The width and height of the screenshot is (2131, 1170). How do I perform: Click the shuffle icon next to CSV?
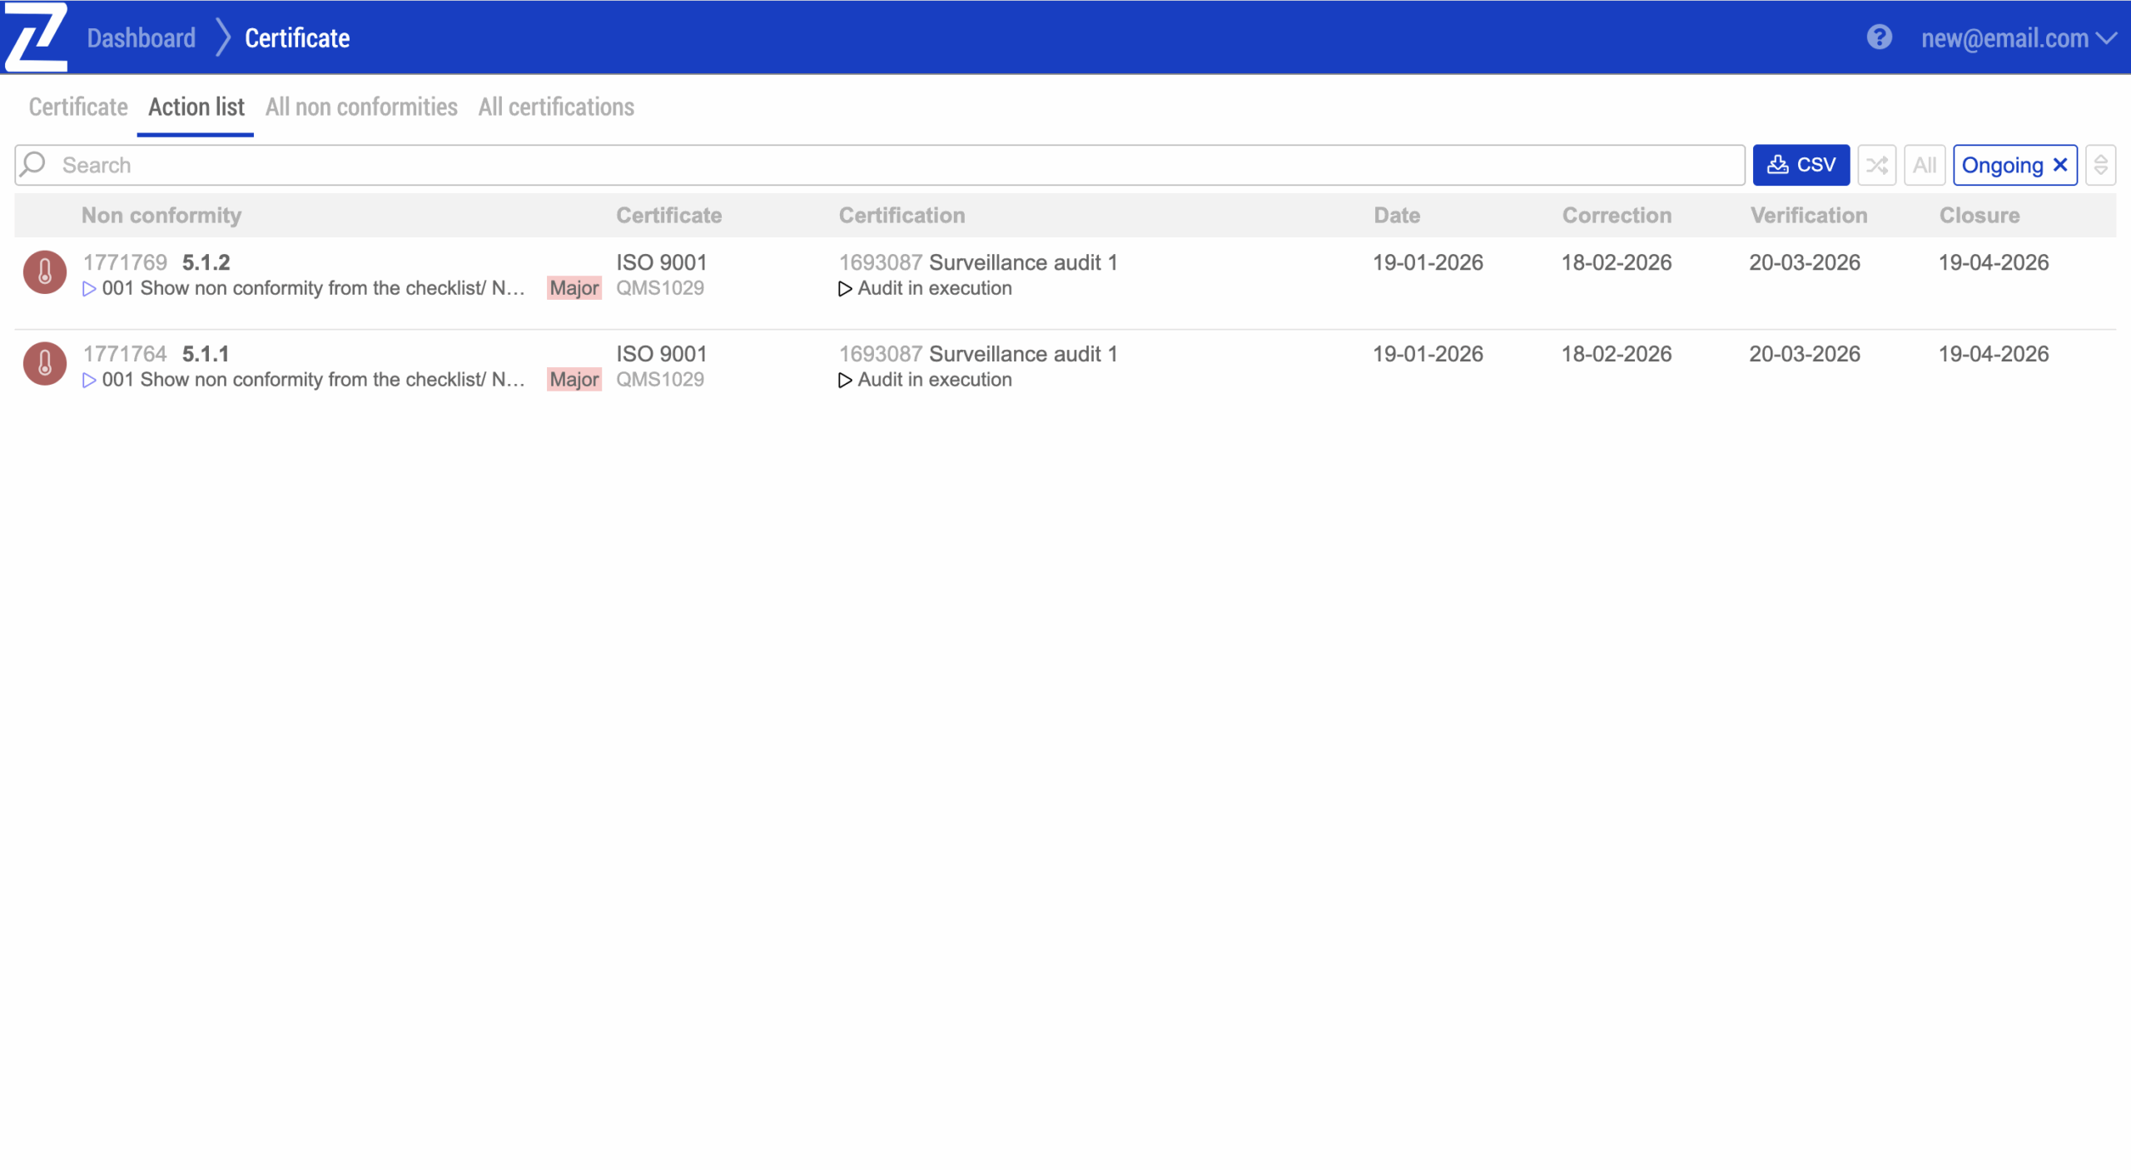[1876, 165]
